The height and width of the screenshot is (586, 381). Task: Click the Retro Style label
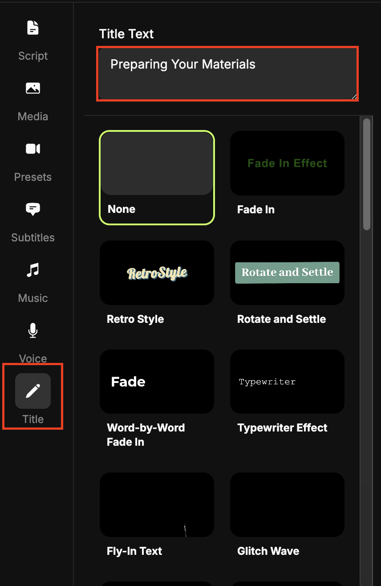click(135, 319)
